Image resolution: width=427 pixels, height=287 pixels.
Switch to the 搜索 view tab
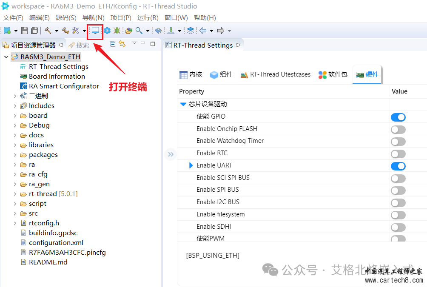(79, 45)
